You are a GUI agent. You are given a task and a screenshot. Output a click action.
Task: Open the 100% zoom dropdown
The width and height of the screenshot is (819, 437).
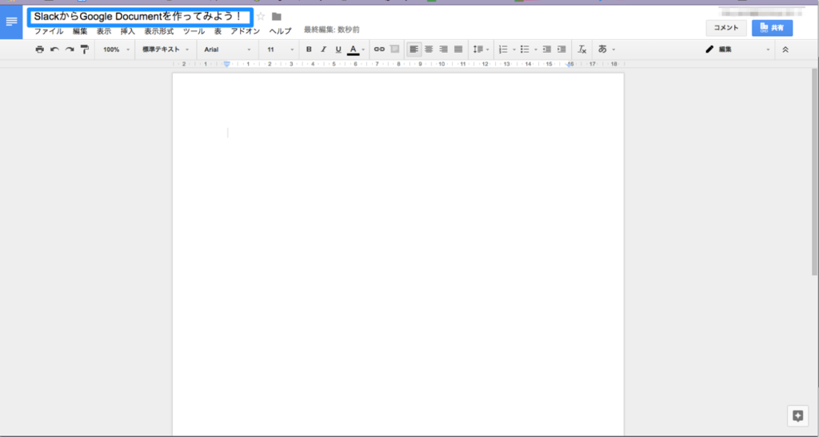click(116, 50)
